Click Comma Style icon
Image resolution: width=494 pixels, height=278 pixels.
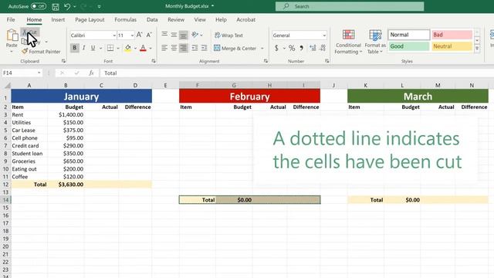[x=302, y=48]
